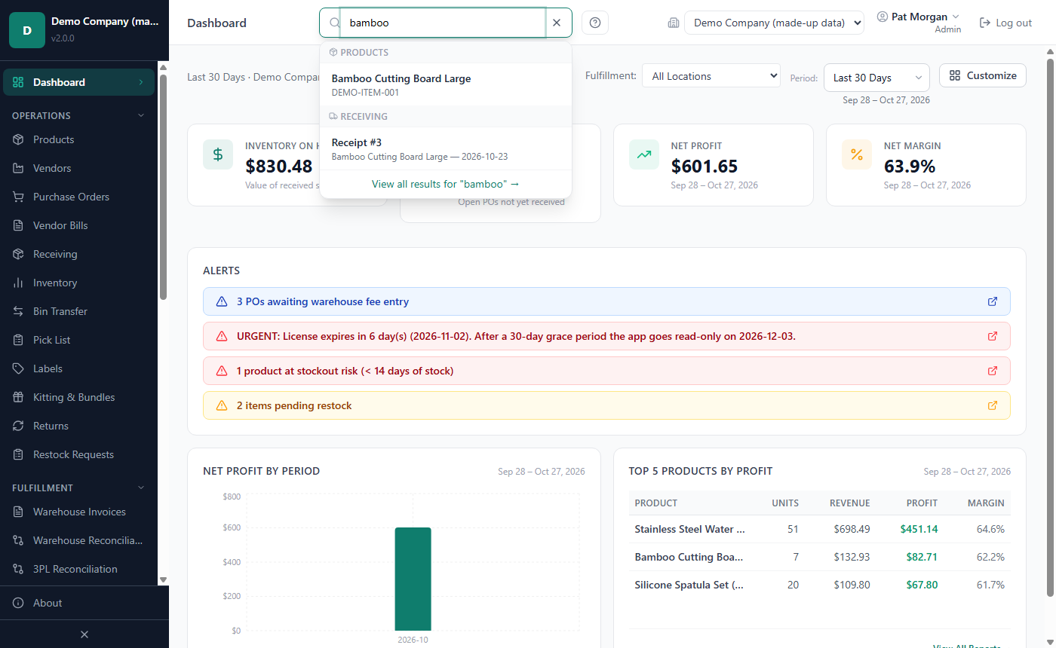Viewport: 1056px width, 648px height.
Task: Open the Period Last 30 Days dropdown
Action: coord(876,78)
